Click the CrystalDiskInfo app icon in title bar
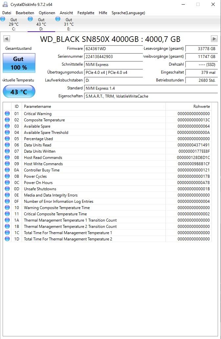221x339 pixels. (5, 4)
